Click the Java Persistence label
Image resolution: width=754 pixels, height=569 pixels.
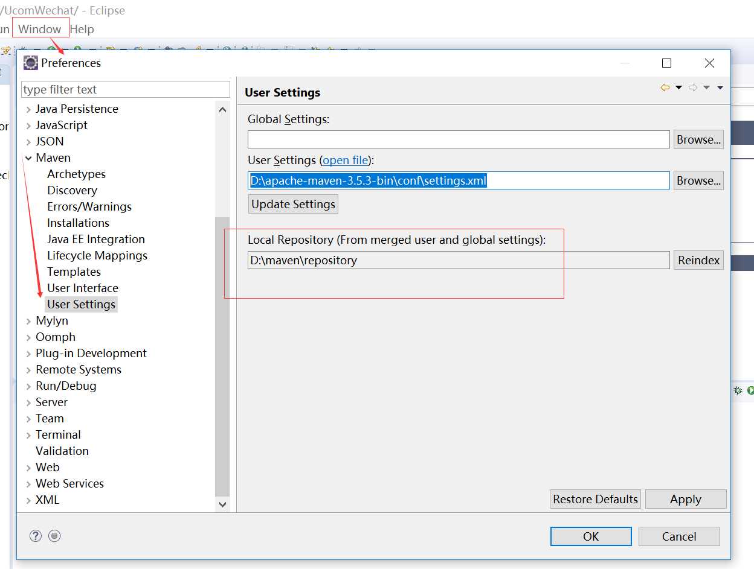click(x=77, y=109)
